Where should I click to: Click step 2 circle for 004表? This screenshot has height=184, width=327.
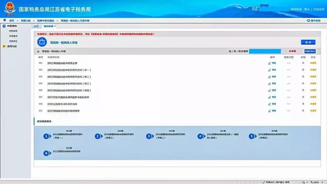(97, 136)
